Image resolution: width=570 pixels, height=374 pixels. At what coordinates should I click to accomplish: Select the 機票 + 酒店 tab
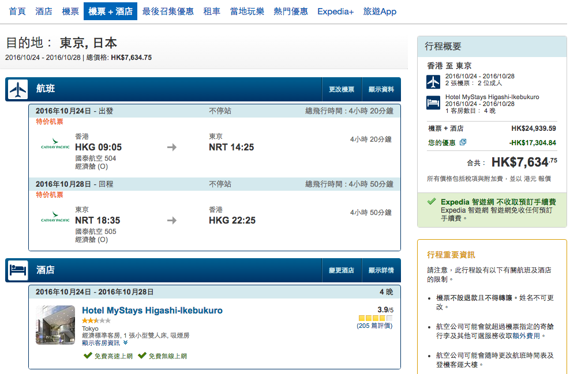(111, 12)
